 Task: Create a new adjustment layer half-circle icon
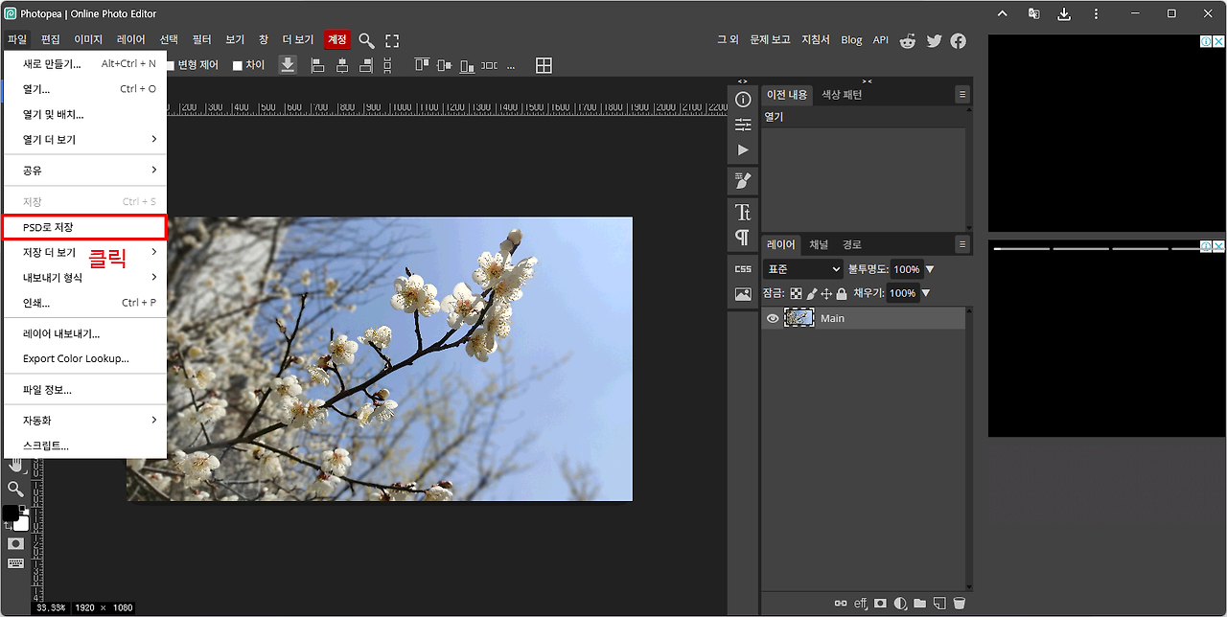900,604
